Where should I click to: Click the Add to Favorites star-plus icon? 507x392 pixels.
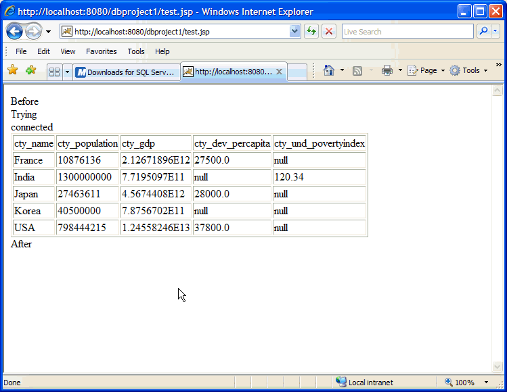pos(30,70)
